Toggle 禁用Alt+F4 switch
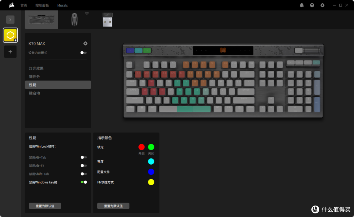This screenshot has height=217, width=354. 84,166
